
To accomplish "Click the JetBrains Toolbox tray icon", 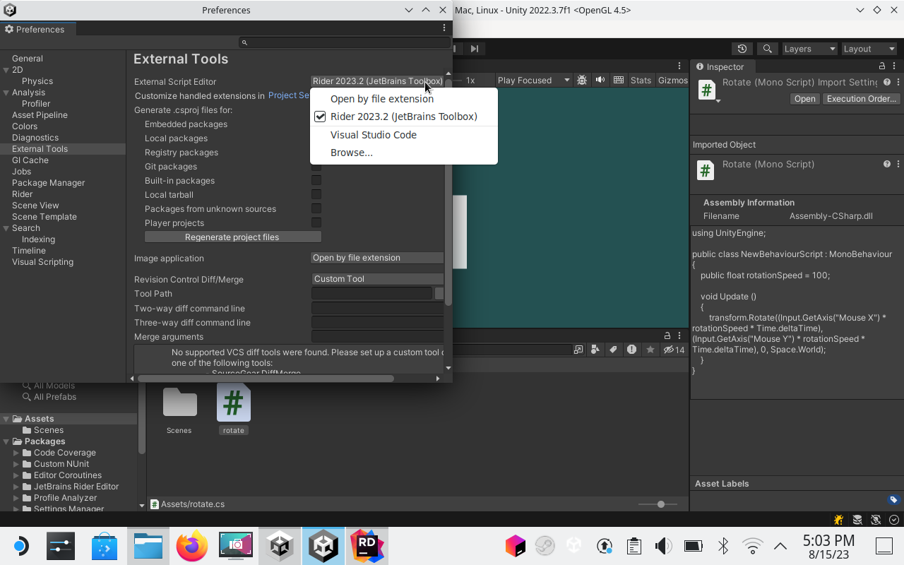I will 515,546.
